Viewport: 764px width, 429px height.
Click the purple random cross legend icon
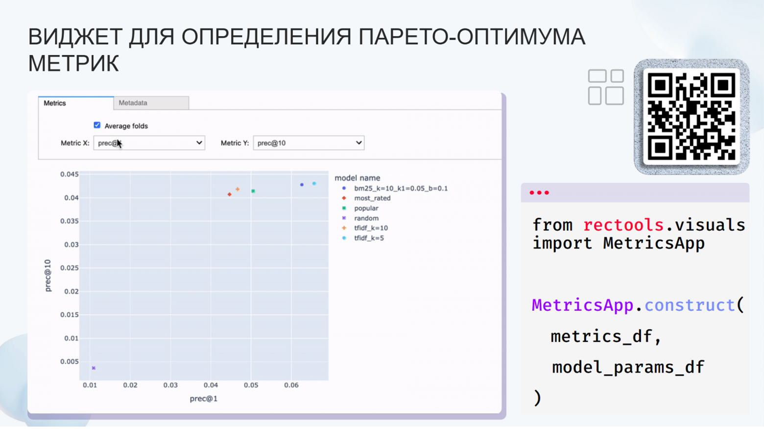coord(344,218)
